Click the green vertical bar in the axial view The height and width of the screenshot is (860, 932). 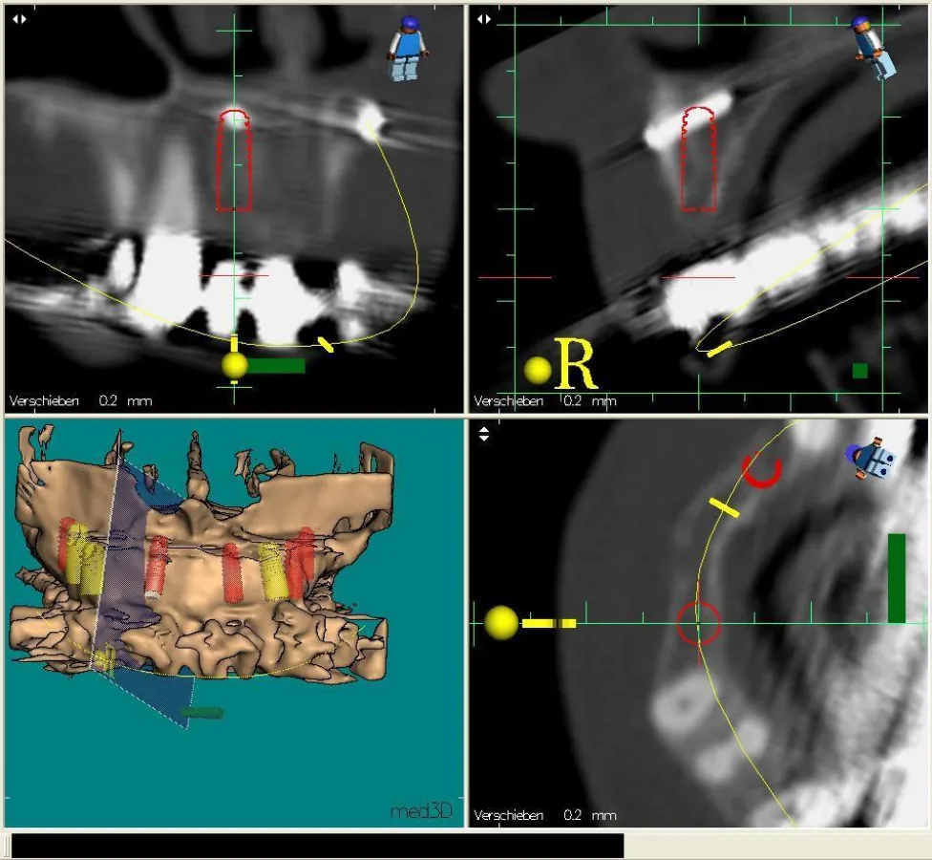pos(896,578)
